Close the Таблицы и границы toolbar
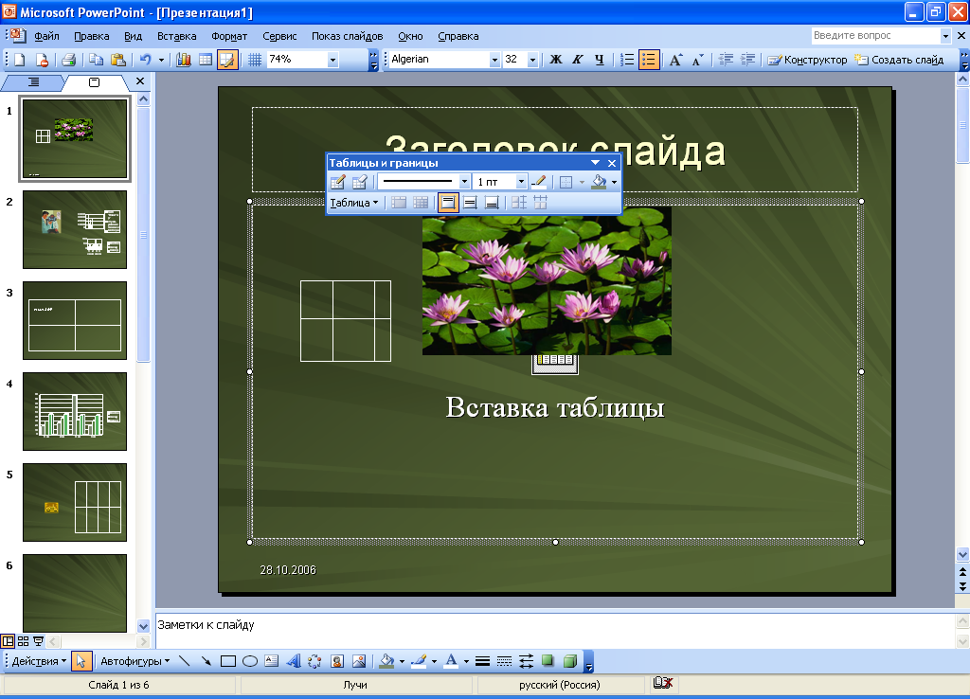Image resolution: width=970 pixels, height=699 pixels. (612, 163)
